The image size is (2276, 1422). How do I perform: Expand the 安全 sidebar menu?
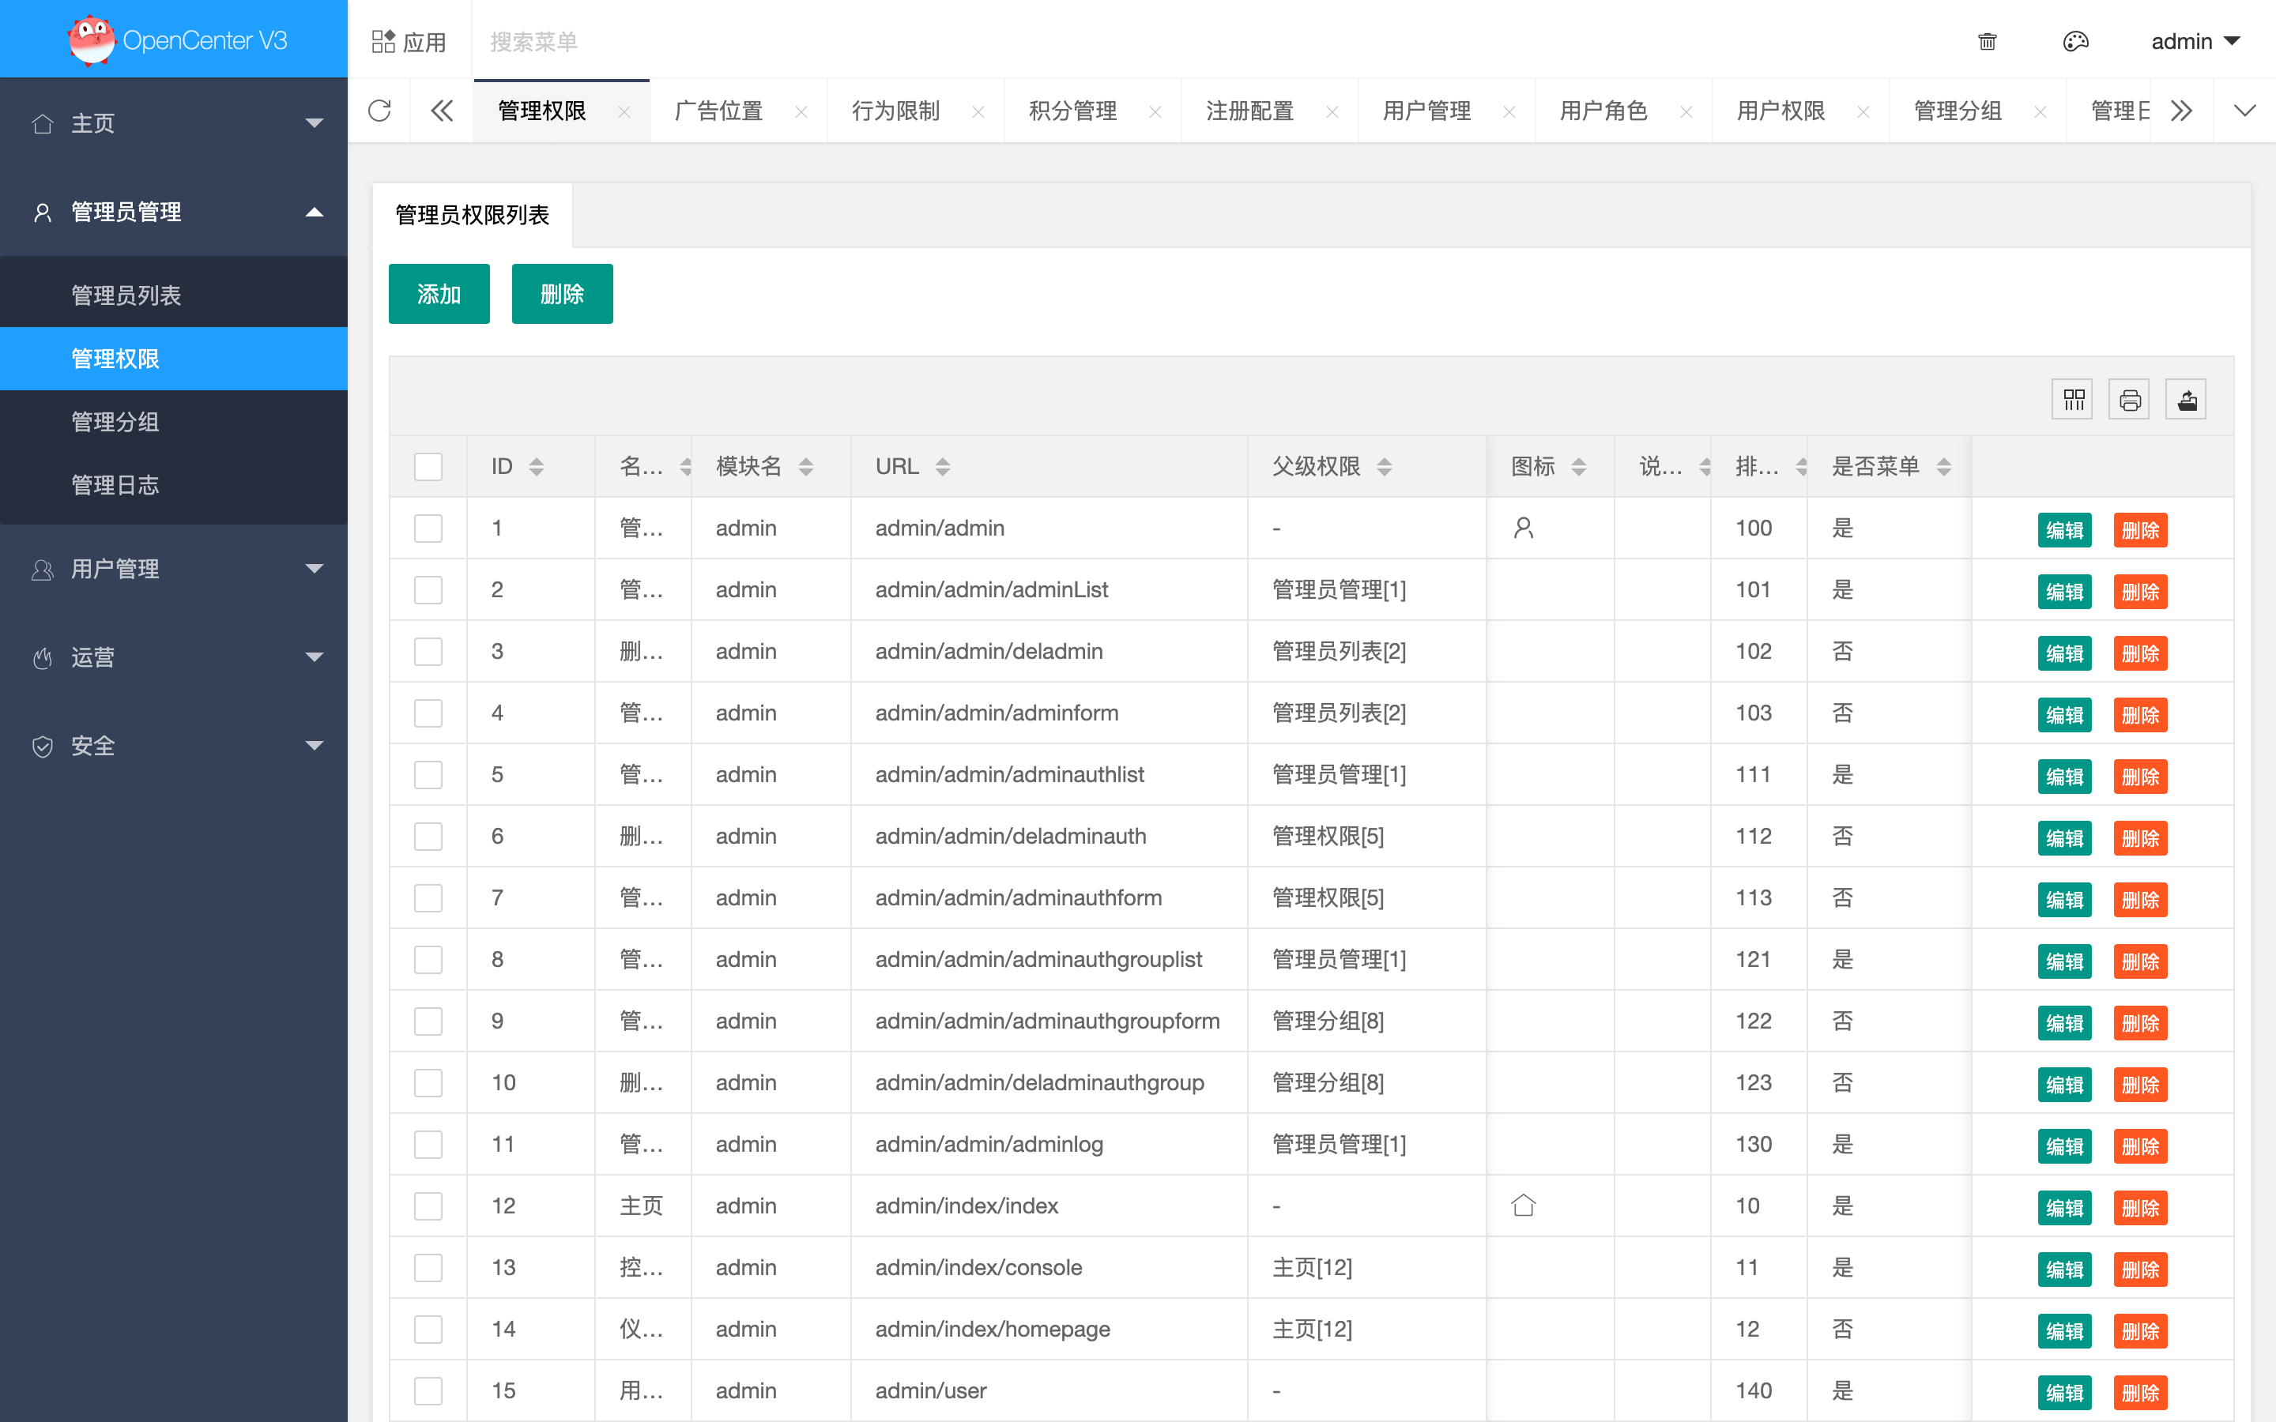pyautogui.click(x=174, y=746)
